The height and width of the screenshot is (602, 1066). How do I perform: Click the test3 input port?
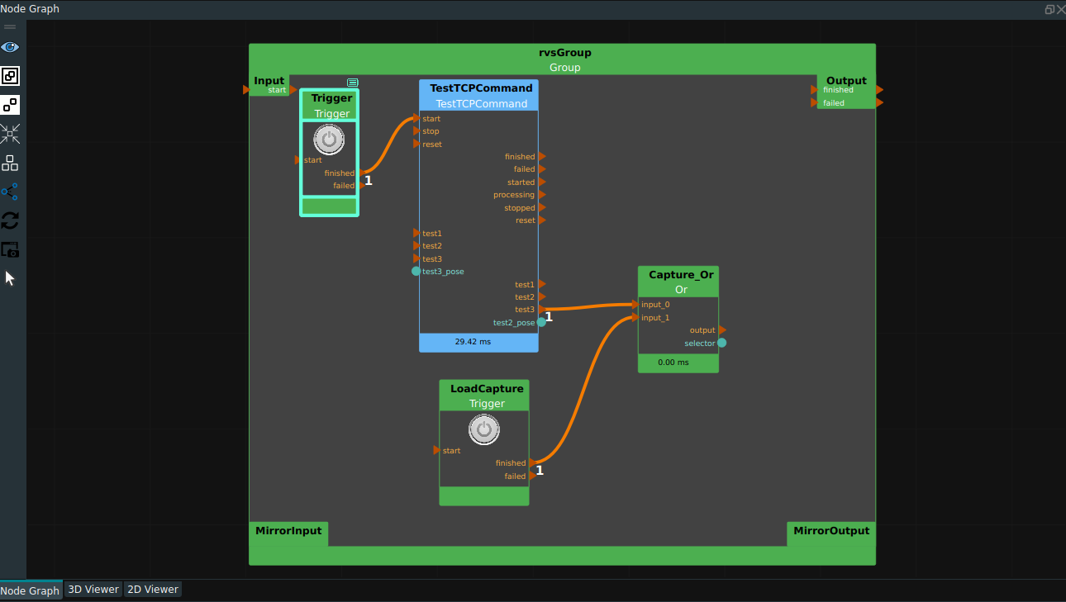[417, 258]
